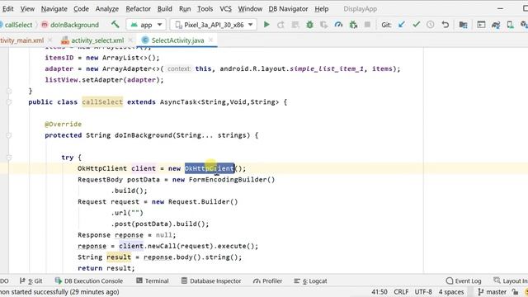Screen dimensions: 528x297
Task: Open the Build menu
Action: (165, 9)
